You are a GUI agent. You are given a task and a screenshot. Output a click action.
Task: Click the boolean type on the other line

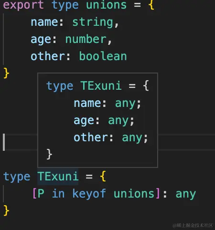point(103,56)
